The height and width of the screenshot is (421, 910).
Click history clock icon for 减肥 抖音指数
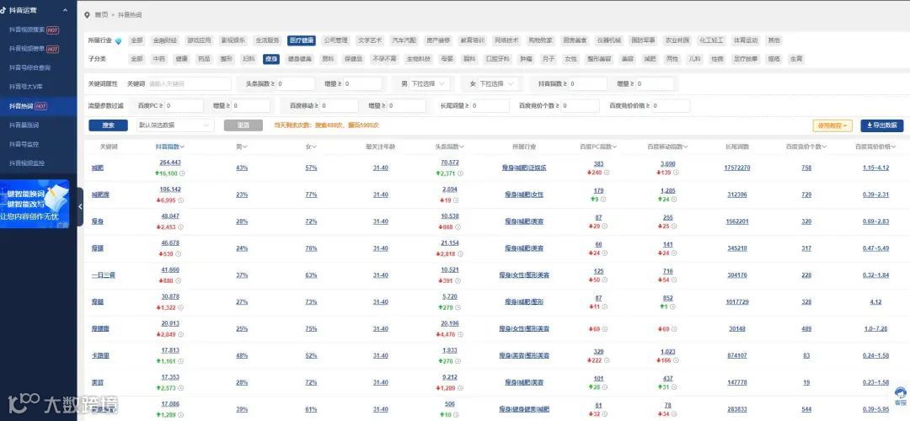(x=182, y=173)
